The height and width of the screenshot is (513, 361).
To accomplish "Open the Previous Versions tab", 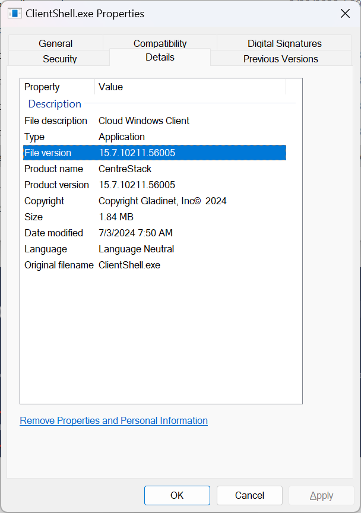I will coord(280,59).
